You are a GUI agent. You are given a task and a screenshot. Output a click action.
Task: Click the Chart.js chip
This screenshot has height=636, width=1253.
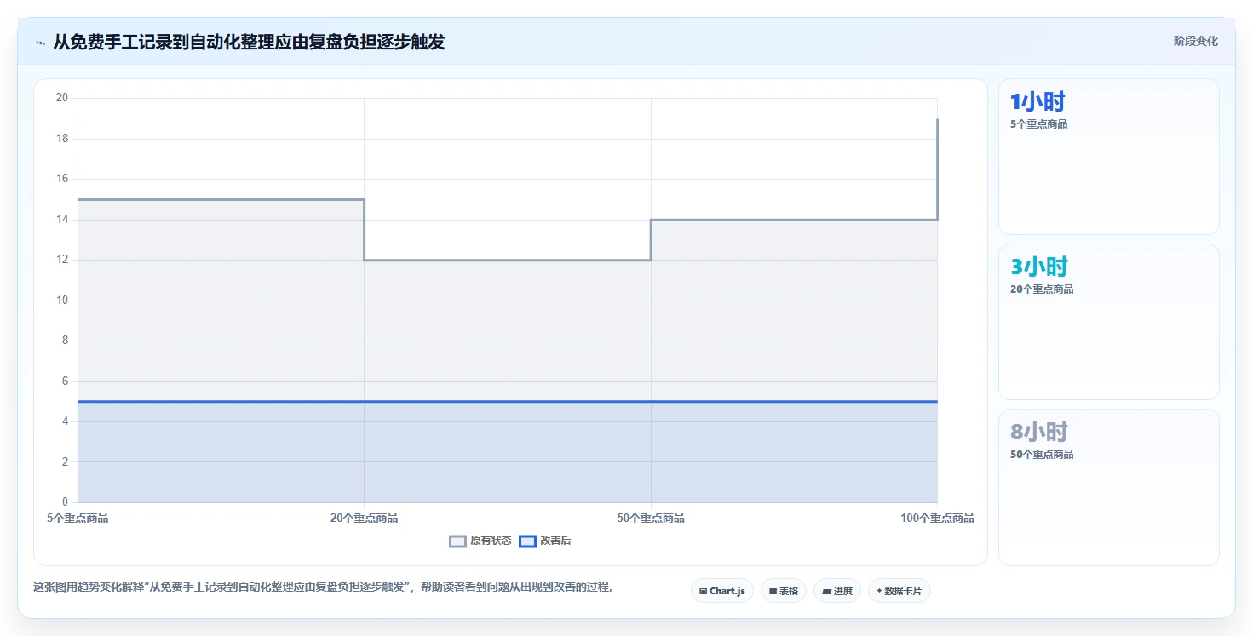pyautogui.click(x=721, y=590)
